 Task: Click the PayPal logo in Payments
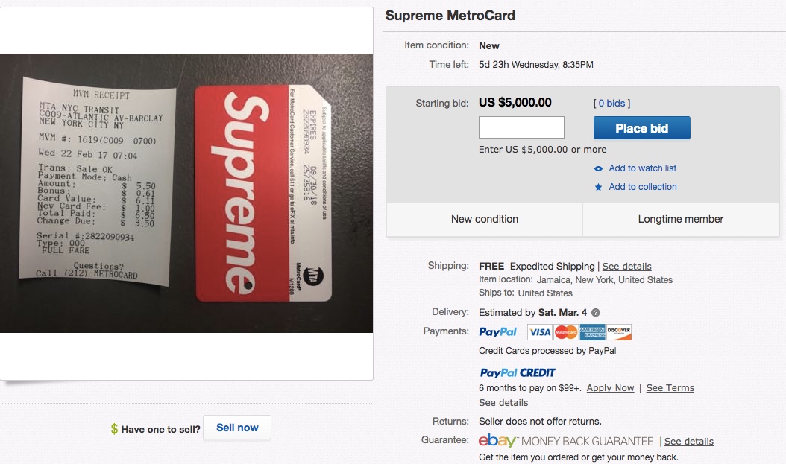(x=499, y=332)
